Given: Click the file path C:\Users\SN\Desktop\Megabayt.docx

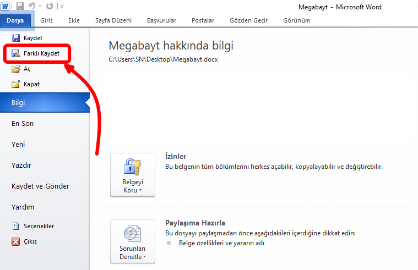Looking at the screenshot, I should point(163,59).
